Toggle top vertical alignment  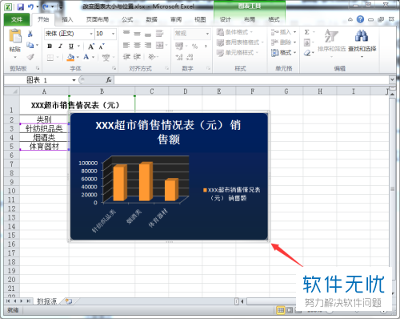(126, 33)
